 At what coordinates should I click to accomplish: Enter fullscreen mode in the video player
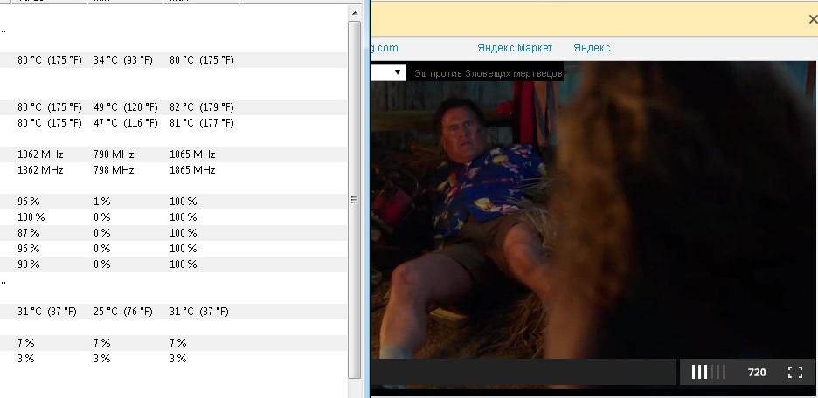click(795, 372)
